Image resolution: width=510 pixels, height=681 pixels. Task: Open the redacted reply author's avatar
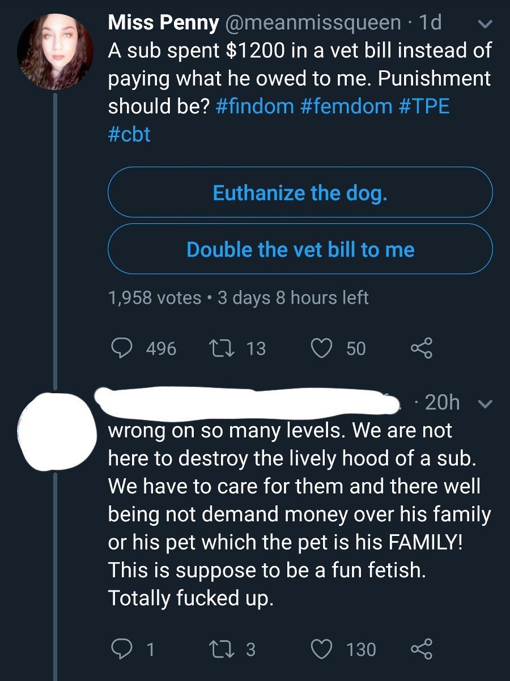[55, 427]
